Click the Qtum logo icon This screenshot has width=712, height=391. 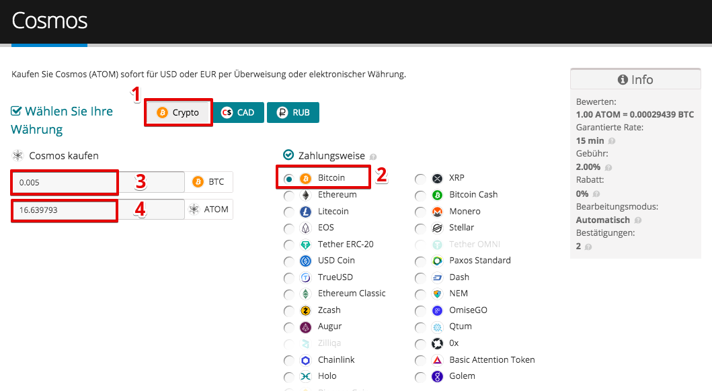(x=437, y=327)
